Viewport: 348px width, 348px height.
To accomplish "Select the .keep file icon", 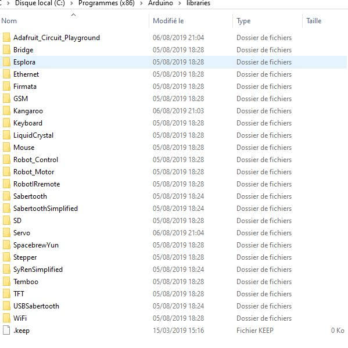I will pos(6,330).
